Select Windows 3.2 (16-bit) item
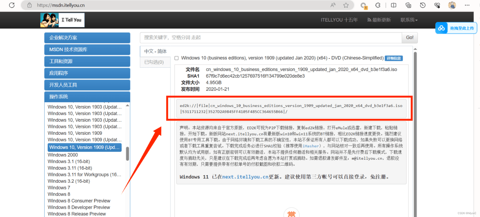 pyautogui.click(x=69, y=181)
